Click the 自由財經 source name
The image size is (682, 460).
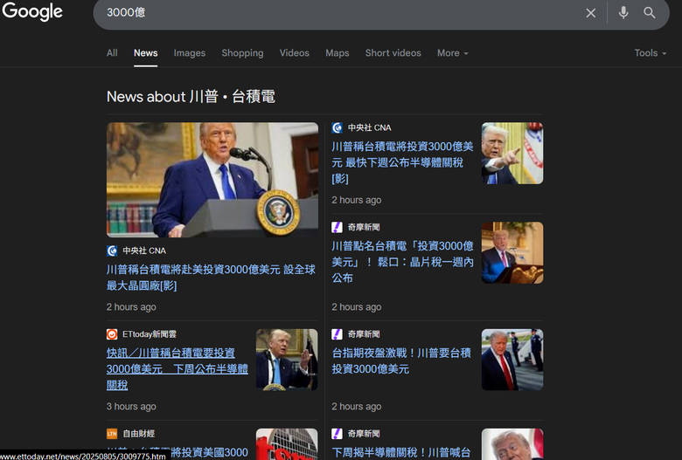(x=139, y=434)
